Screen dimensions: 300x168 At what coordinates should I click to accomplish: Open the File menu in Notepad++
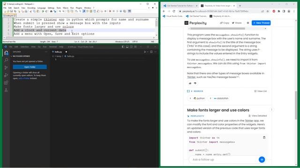(x=5, y=8)
